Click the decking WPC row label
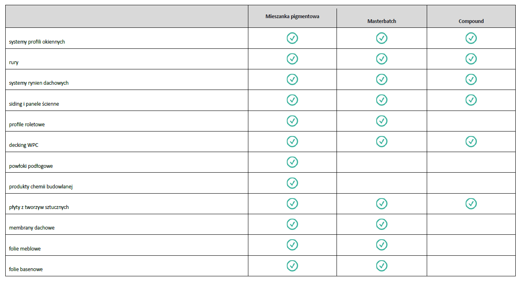523x286 pixels. 24,145
